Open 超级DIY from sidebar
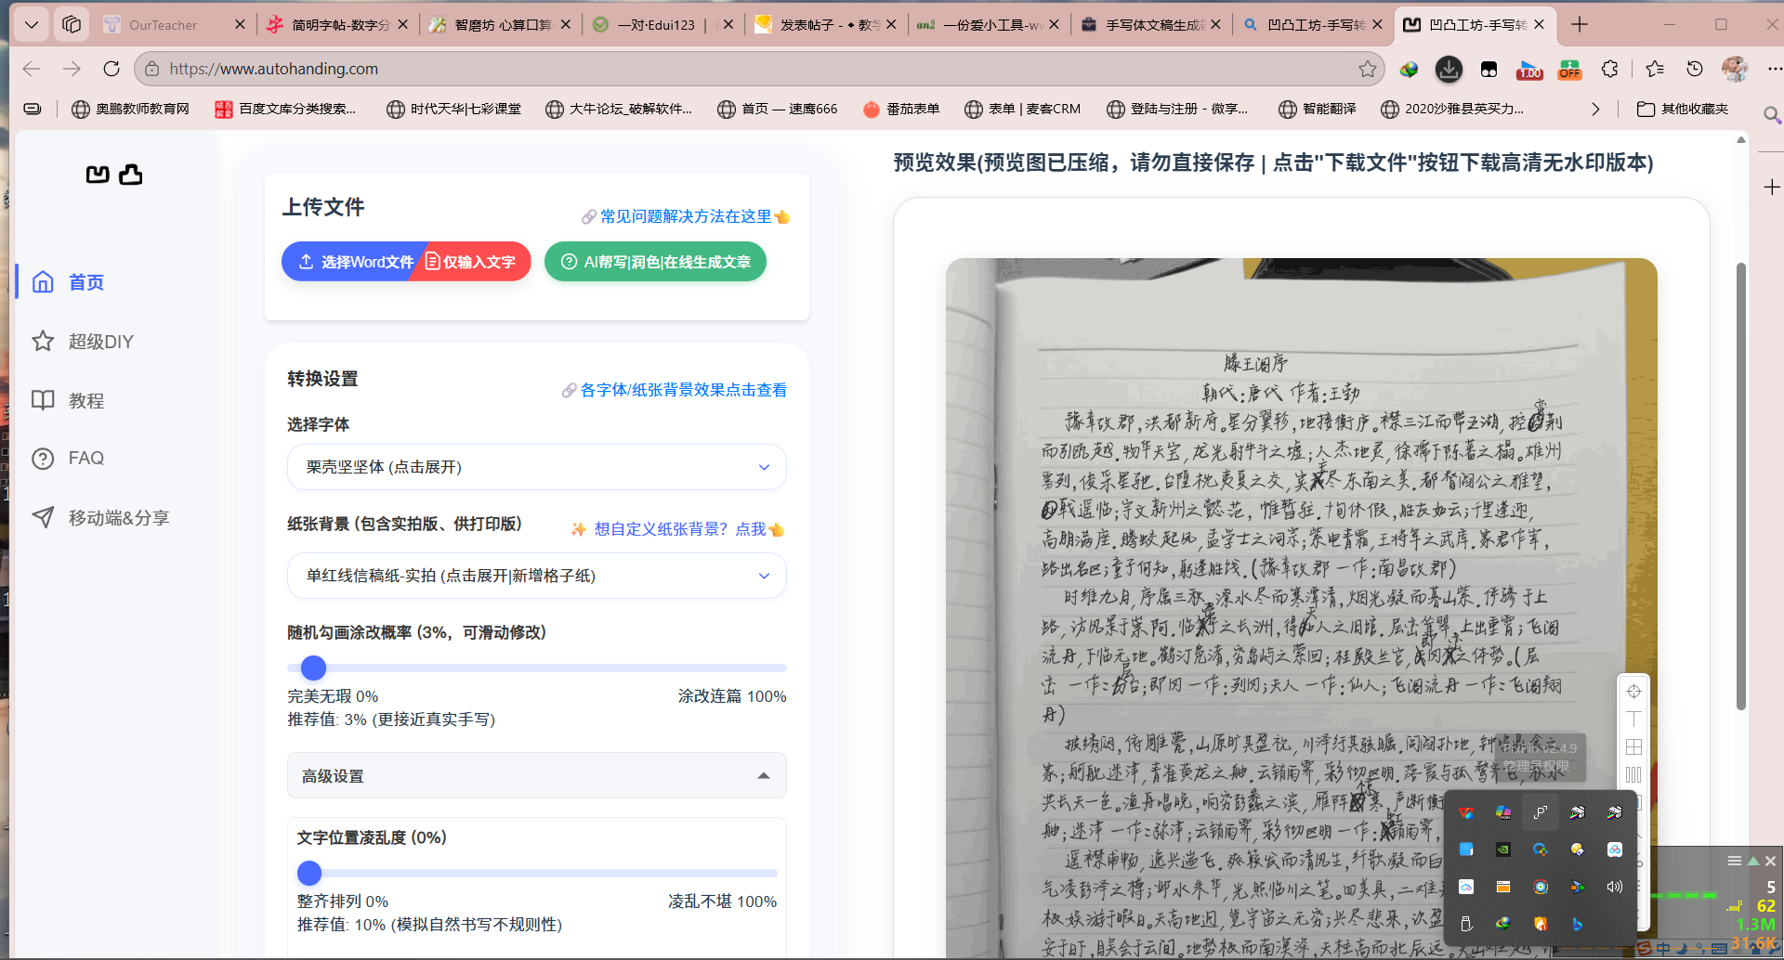The image size is (1784, 960). tap(100, 342)
